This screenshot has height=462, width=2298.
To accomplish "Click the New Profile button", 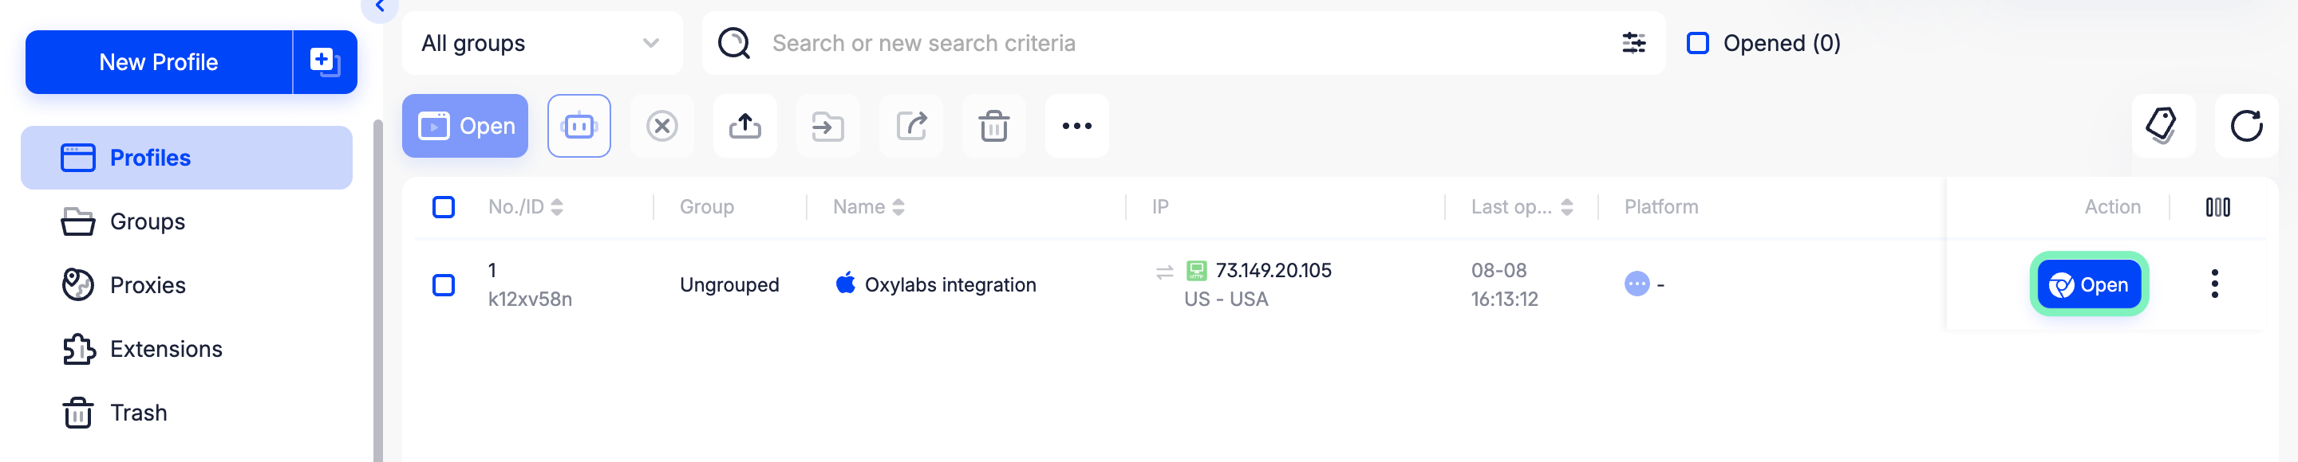I will [x=159, y=62].
